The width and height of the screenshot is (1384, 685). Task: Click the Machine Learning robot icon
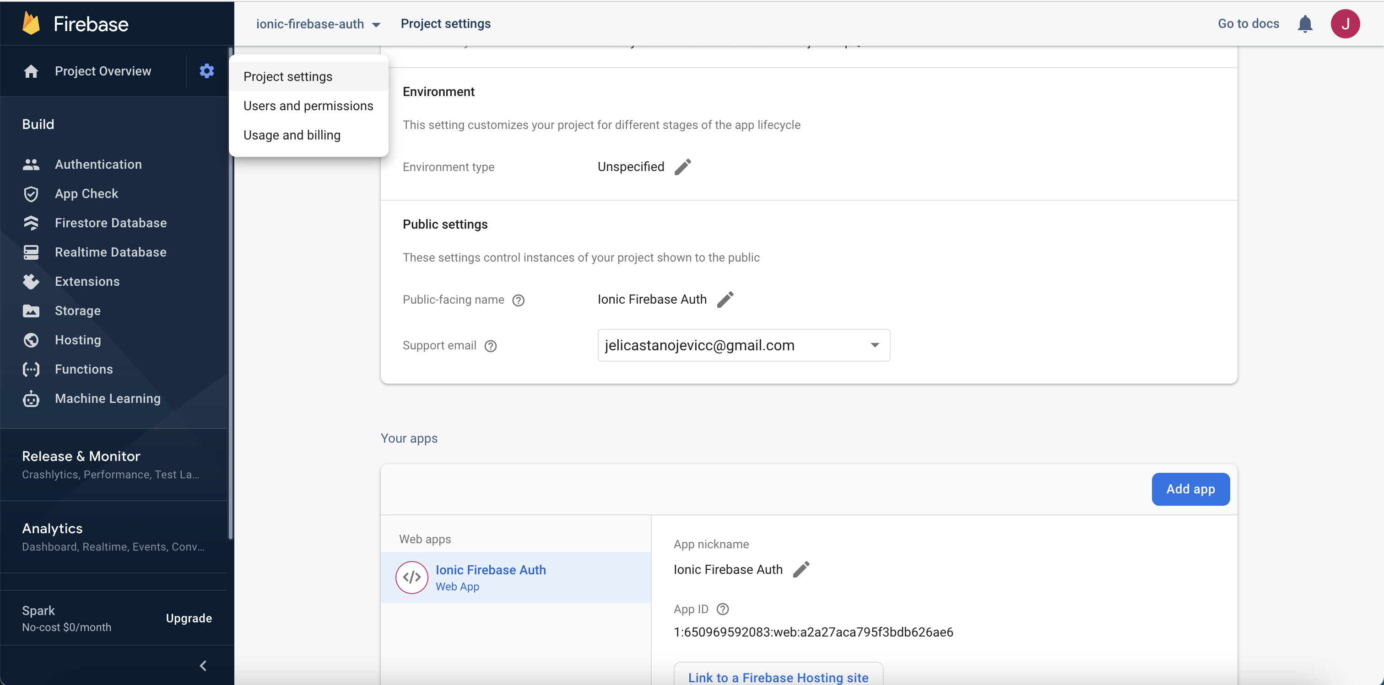[x=31, y=398]
